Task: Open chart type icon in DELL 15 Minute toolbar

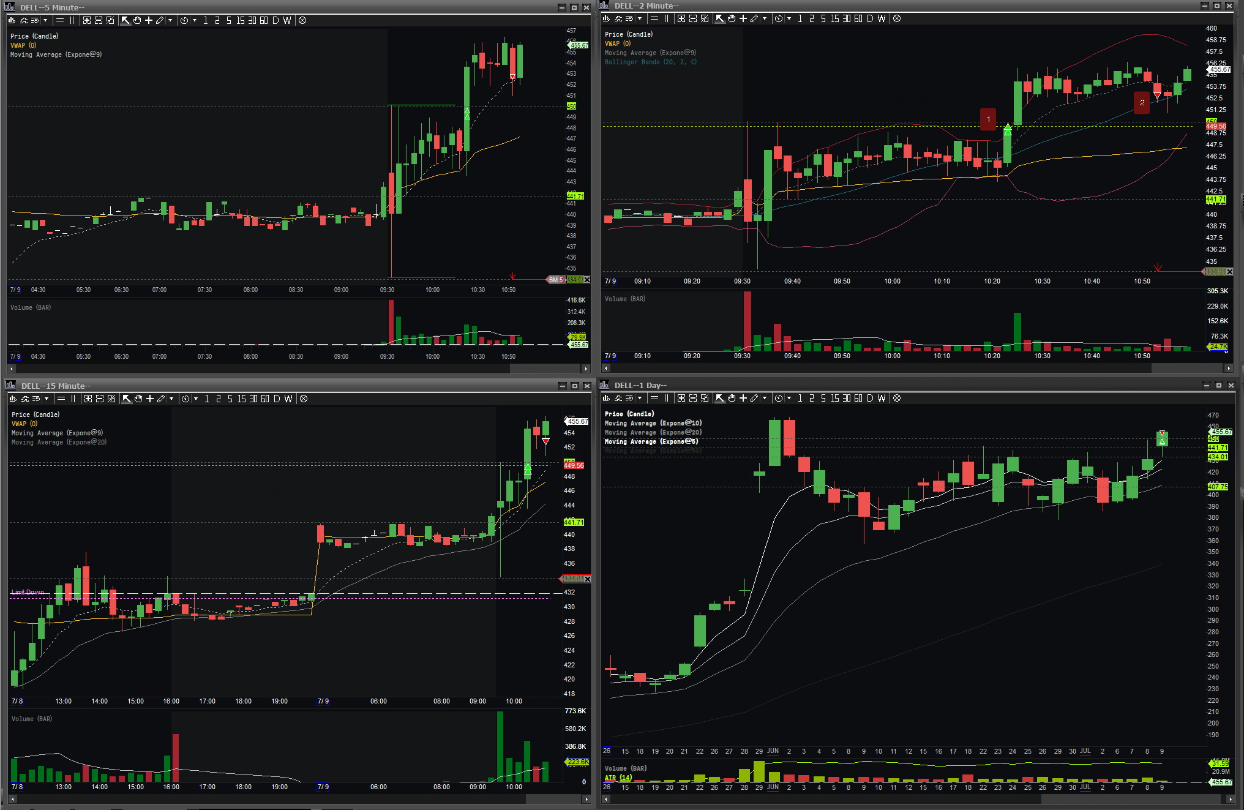Action: click(x=13, y=399)
